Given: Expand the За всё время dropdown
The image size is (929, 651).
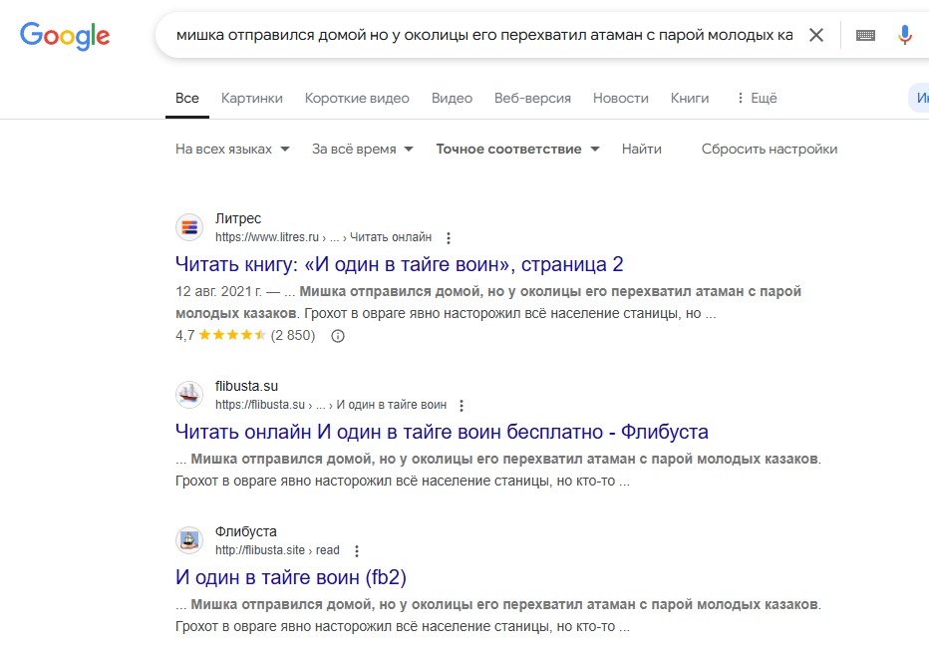Looking at the screenshot, I should pos(363,150).
